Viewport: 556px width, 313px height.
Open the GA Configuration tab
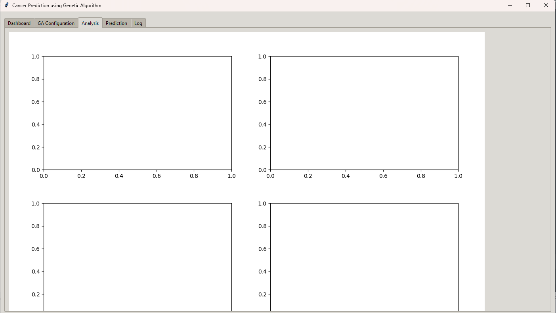[x=56, y=23]
